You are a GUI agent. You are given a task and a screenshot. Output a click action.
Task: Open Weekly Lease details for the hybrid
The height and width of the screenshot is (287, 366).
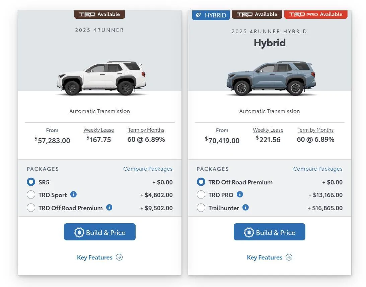pos(268,130)
